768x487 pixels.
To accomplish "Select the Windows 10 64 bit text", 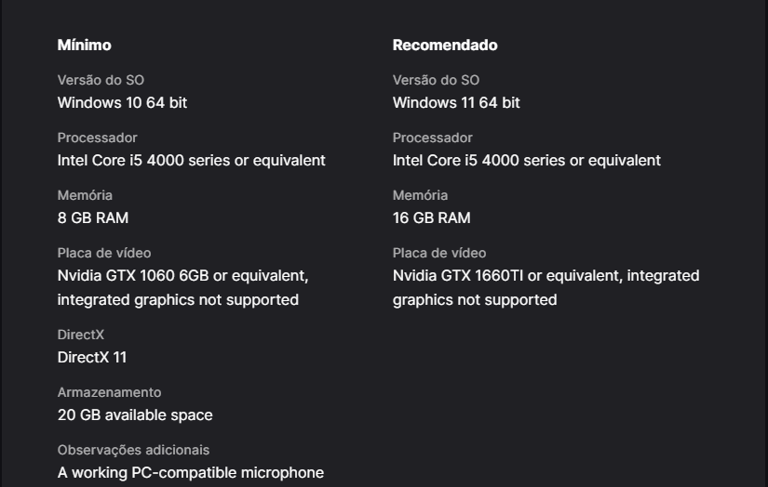I will (122, 102).
